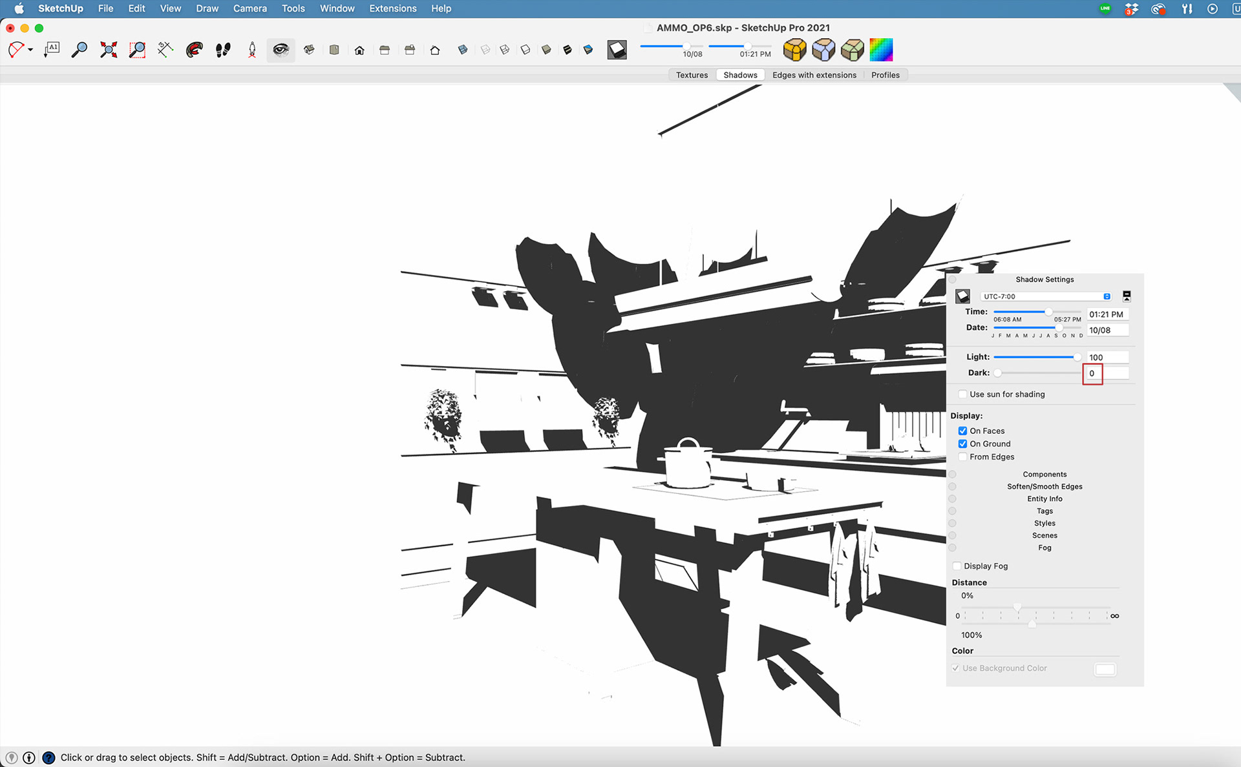The image size is (1241, 767).
Task: Open arc tool dropdown arrow
Action: coord(30,50)
